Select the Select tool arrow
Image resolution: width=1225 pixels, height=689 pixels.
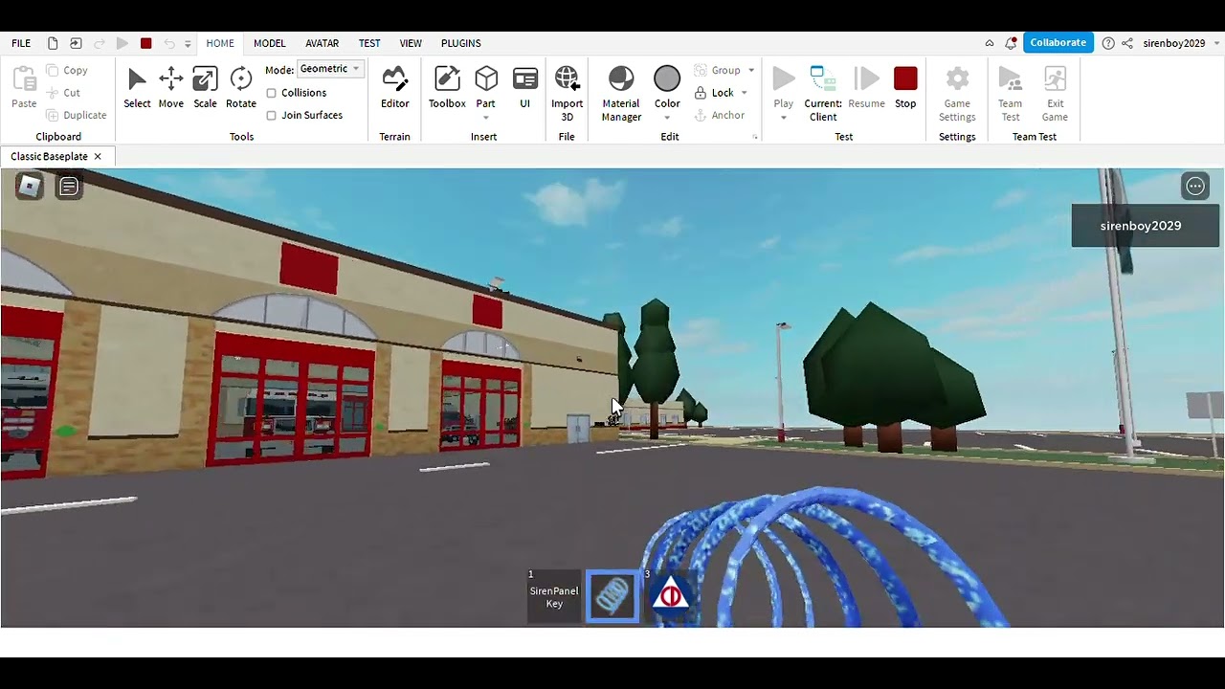(137, 87)
